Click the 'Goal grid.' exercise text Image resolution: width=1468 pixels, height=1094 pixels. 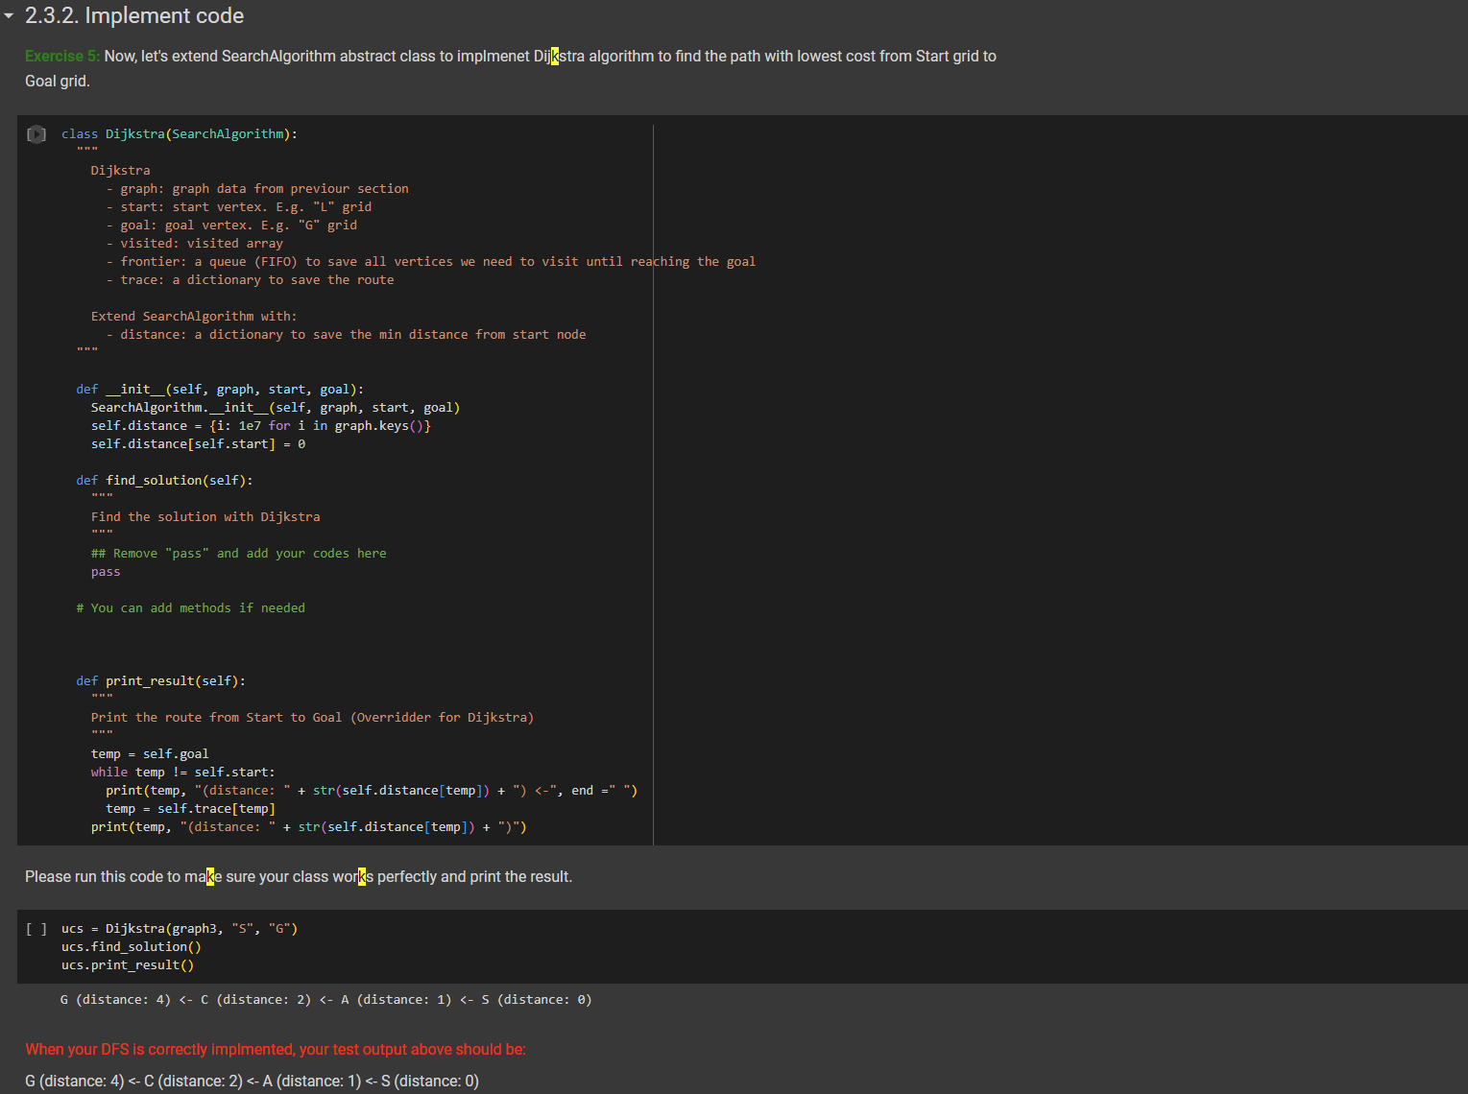point(57,81)
